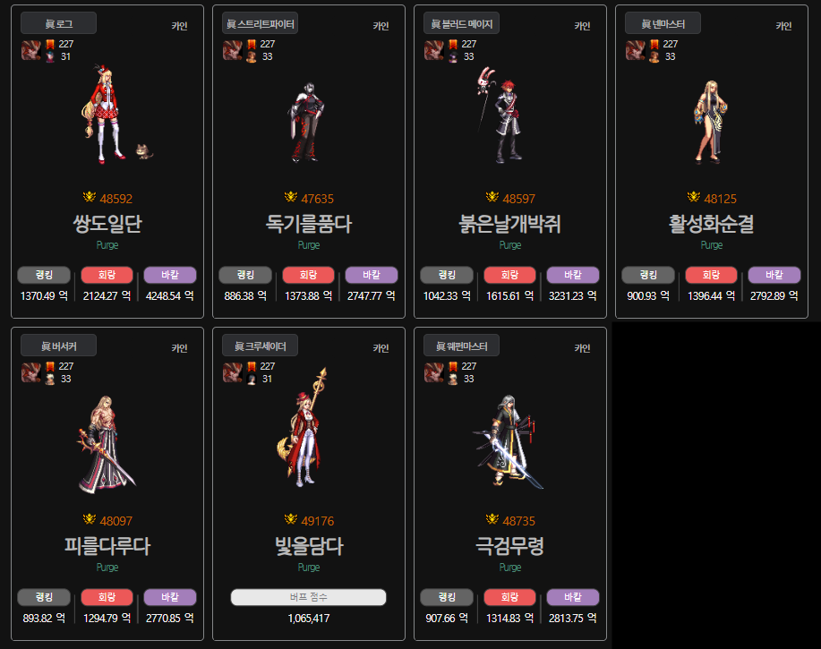Click the 독기를품다 character sprite
Viewport: 821px width, 649px height.
point(307,122)
